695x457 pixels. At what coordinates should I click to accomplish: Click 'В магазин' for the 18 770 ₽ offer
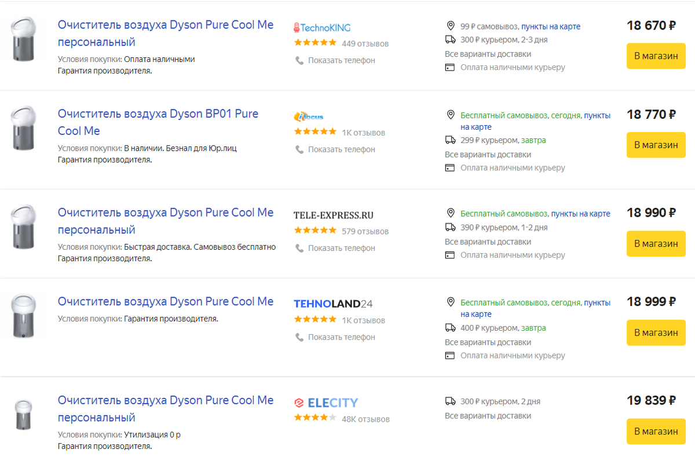[656, 145]
